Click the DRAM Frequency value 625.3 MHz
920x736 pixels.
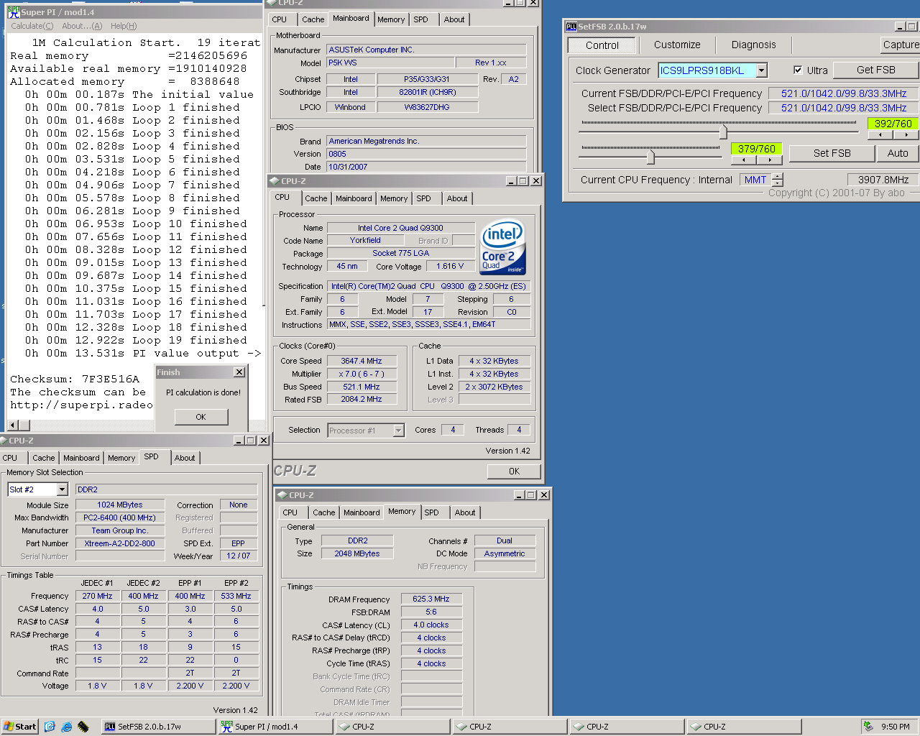pos(431,599)
